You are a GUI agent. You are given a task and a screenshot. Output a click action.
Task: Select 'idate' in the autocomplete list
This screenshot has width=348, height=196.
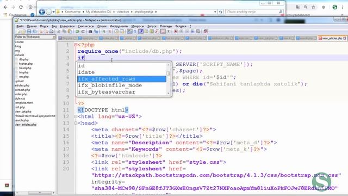point(122,72)
